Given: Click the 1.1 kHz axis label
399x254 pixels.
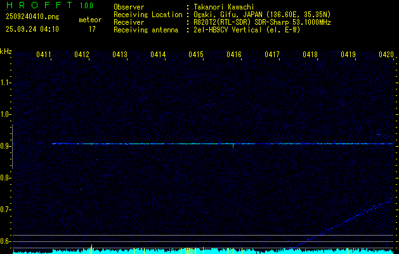Looking at the screenshot, I should [6, 83].
